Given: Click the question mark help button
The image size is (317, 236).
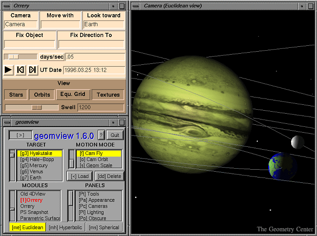Looking at the screenshot, I should click(101, 135).
